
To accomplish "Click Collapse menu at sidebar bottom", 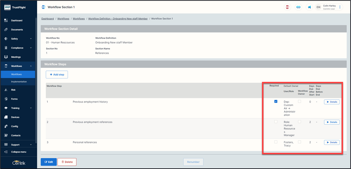I will [18, 152].
